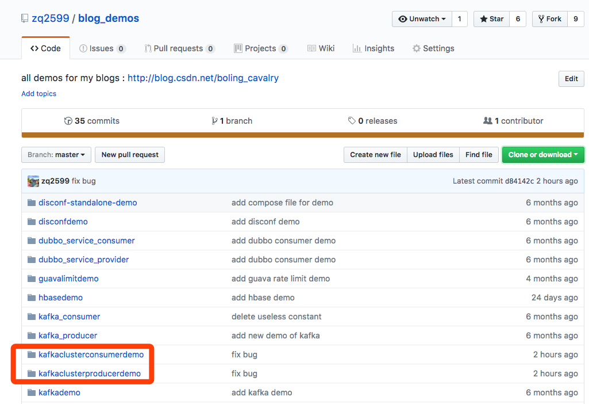Open the kafkaclusterproducerdemo folder

point(90,373)
